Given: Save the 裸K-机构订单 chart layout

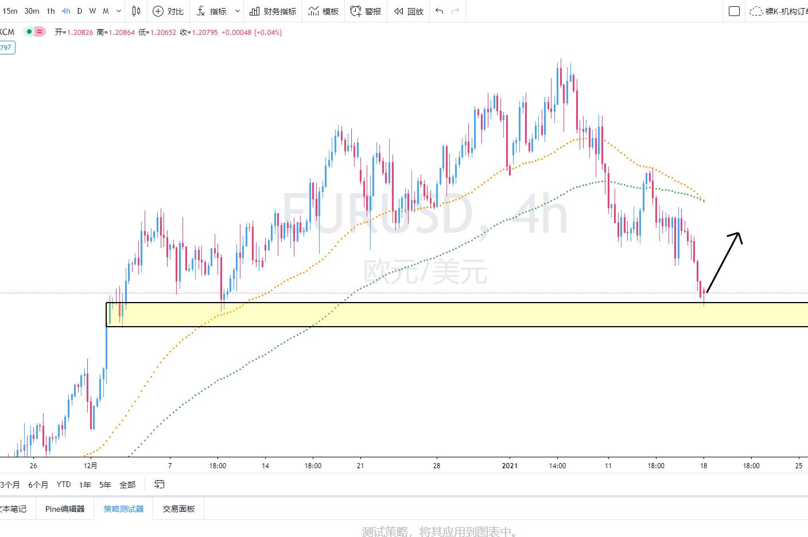Looking at the screenshot, I should [778, 11].
